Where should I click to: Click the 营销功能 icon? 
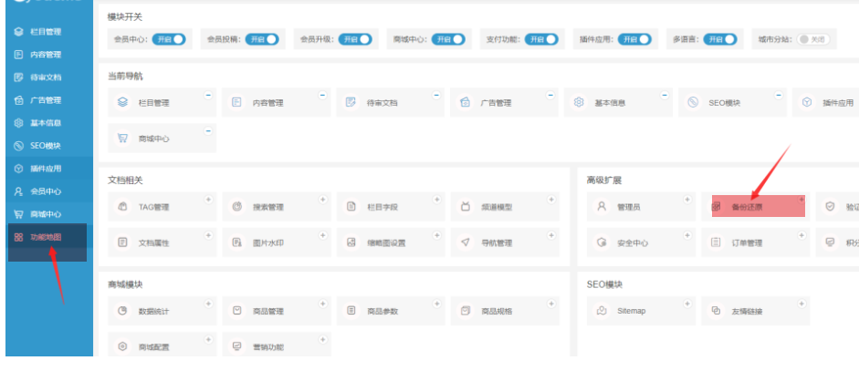click(236, 346)
